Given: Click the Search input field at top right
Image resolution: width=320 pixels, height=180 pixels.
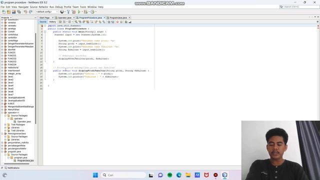Looking at the screenshot, I should point(301,7).
